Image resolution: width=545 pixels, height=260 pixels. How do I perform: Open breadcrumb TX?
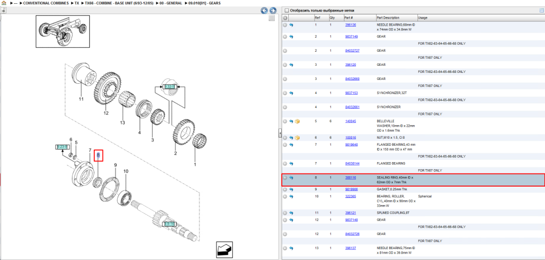pos(76,3)
